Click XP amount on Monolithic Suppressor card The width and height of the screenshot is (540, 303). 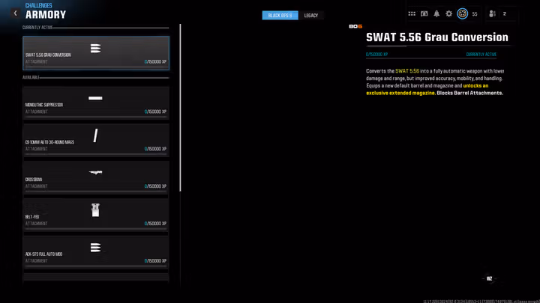point(155,111)
